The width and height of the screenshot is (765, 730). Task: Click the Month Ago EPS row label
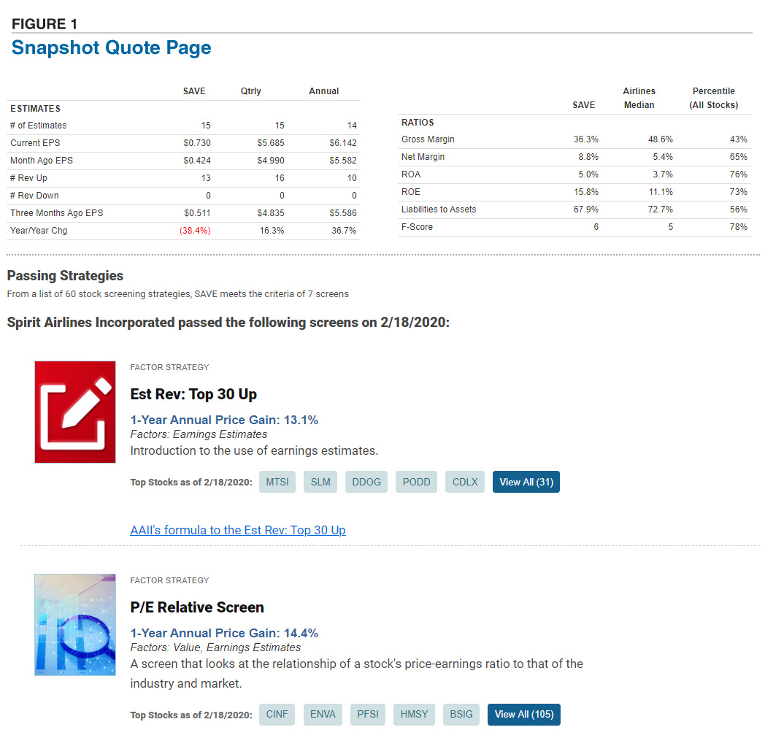click(x=42, y=161)
